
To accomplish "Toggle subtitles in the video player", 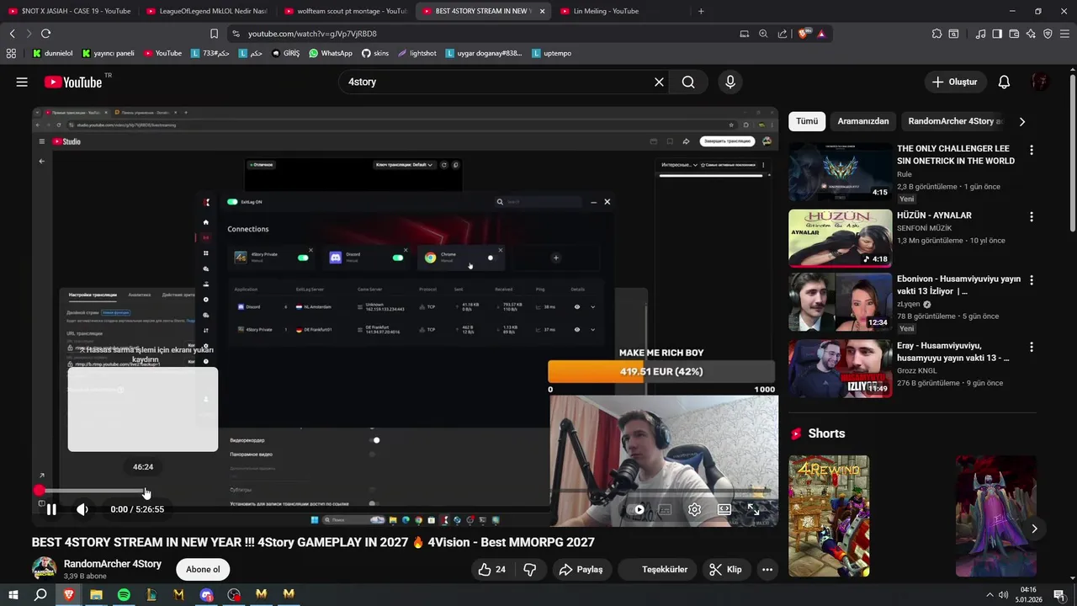I will tap(665, 509).
